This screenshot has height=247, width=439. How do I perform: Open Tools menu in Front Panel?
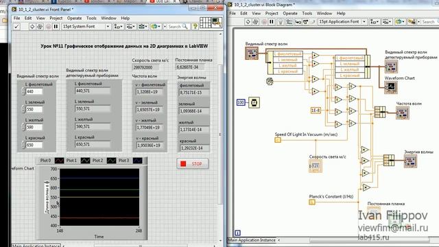91,19
